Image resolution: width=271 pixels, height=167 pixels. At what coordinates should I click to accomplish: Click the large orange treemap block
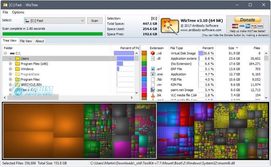point(43,131)
